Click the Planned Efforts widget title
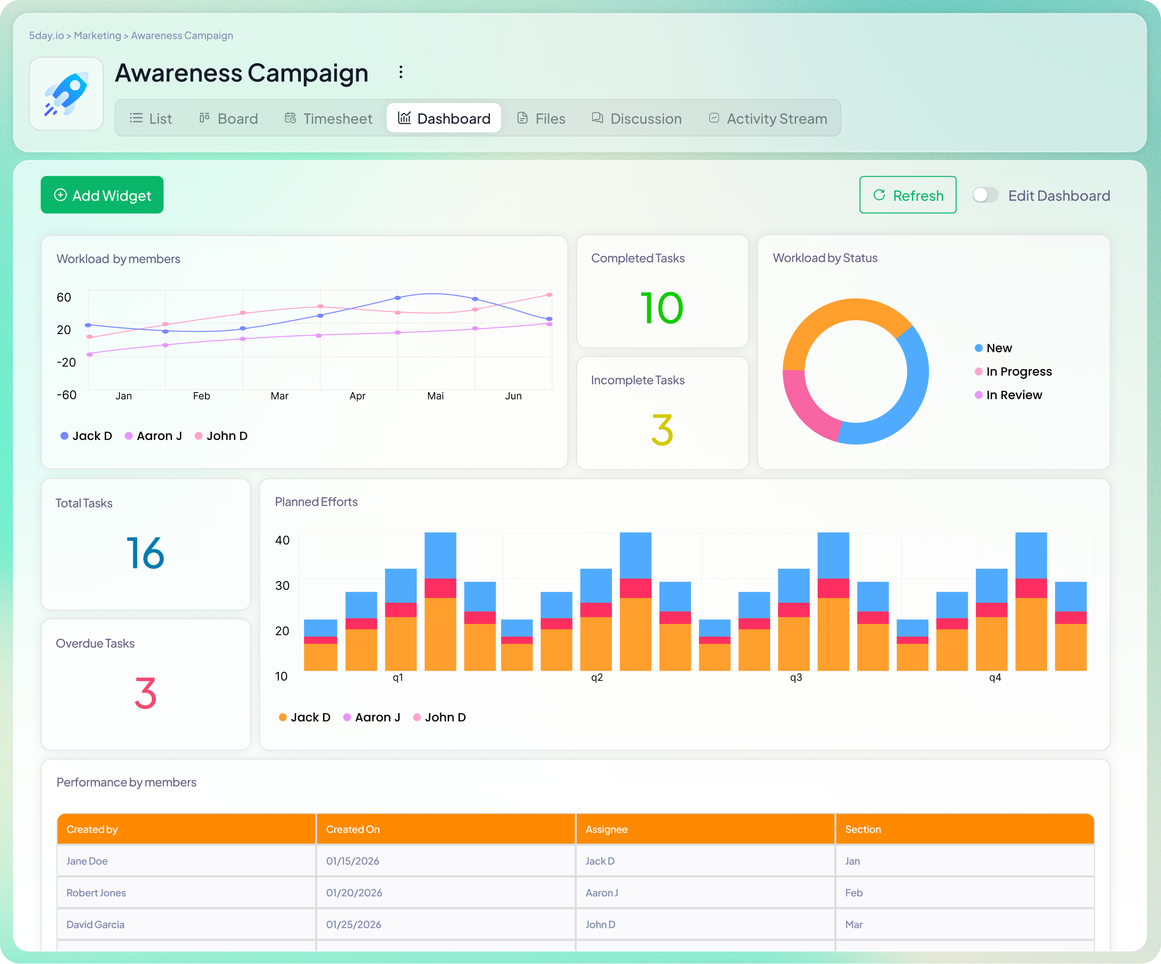 pyautogui.click(x=316, y=502)
